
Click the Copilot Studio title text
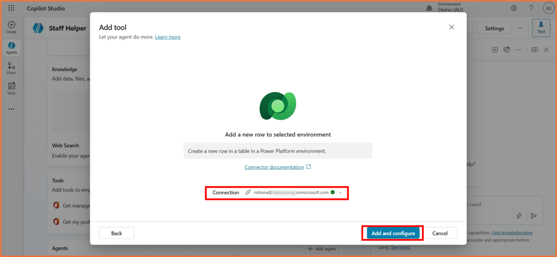(46, 8)
